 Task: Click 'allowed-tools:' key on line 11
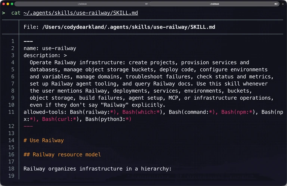(x=45, y=112)
